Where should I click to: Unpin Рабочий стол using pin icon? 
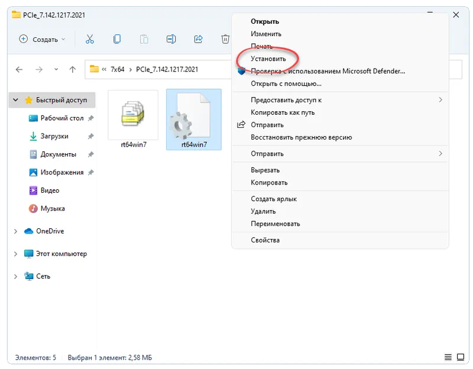point(91,118)
